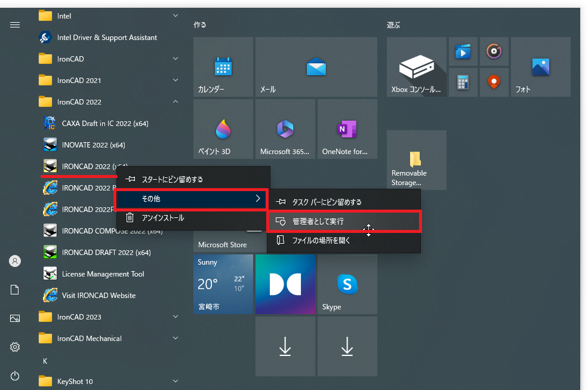
Task: Launch INOVATE 2022 (x64)
Action: [x=94, y=145]
